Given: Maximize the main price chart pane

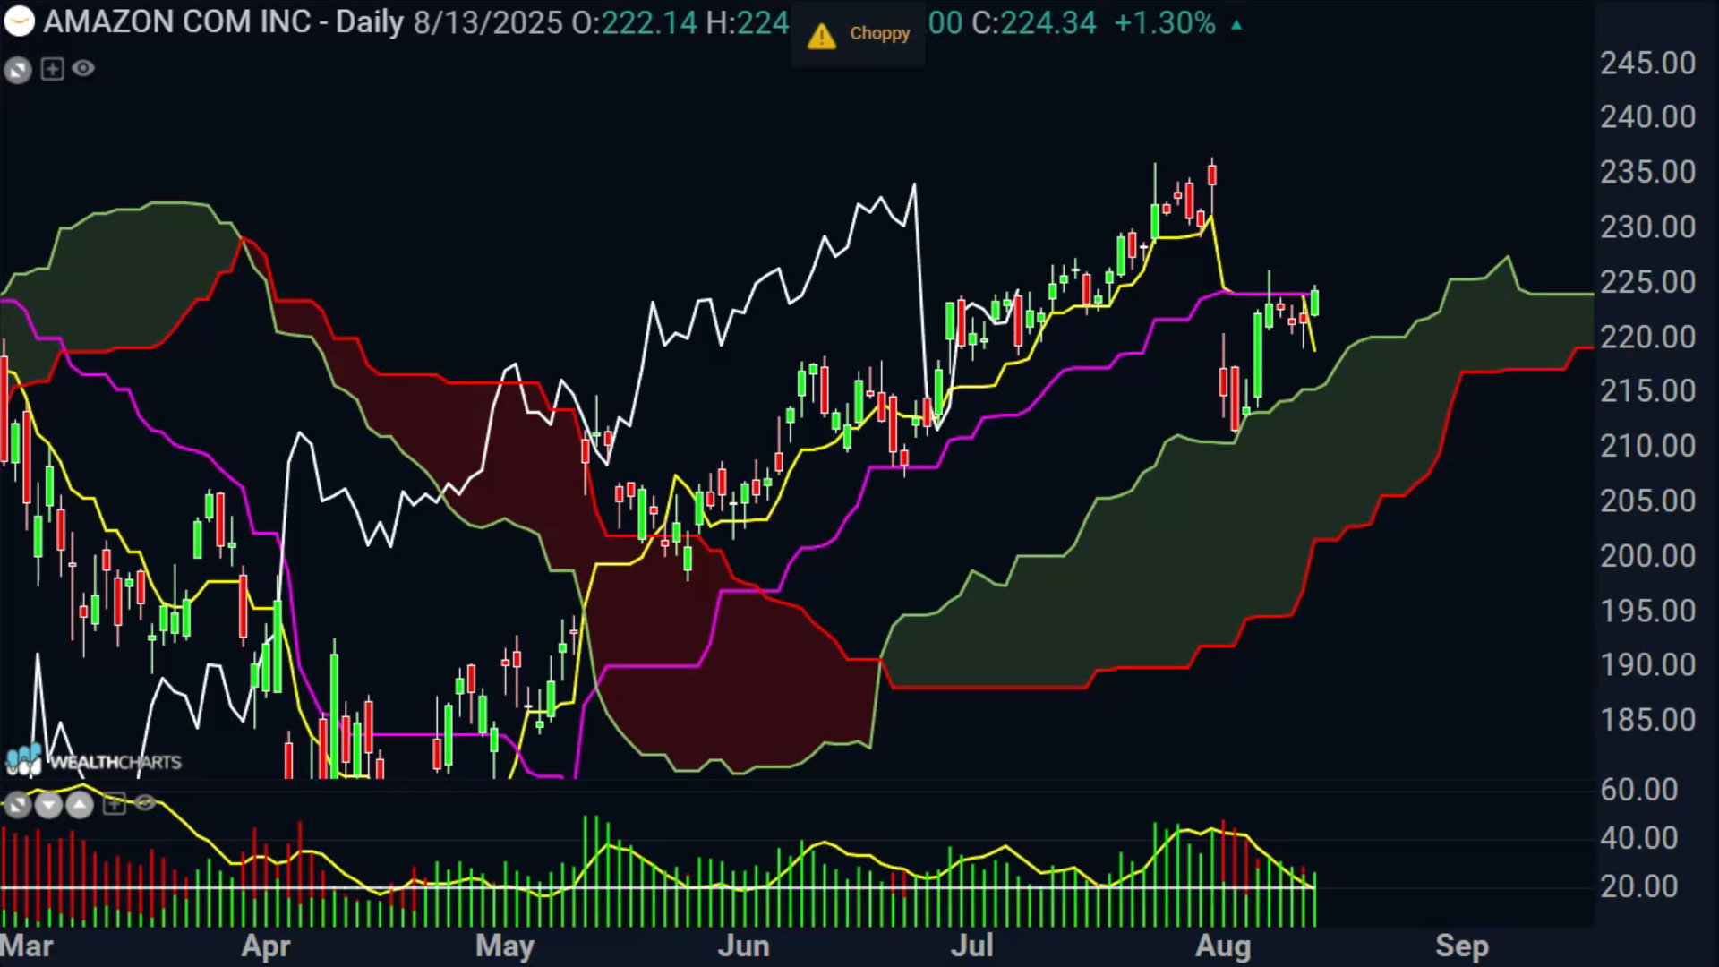Looking at the screenshot, I should (17, 69).
